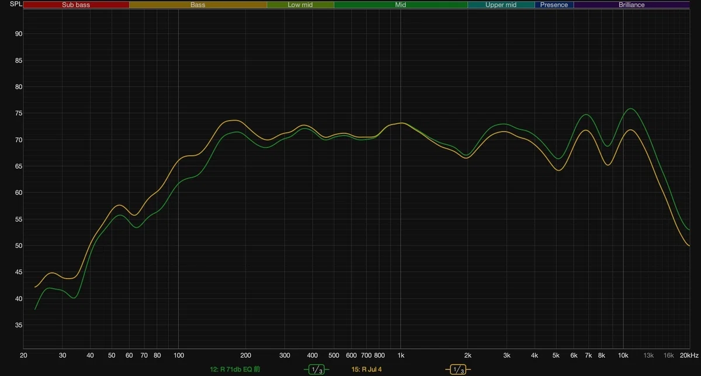Click the 1k frequency axis marker
This screenshot has height=376, width=701.
[401, 355]
